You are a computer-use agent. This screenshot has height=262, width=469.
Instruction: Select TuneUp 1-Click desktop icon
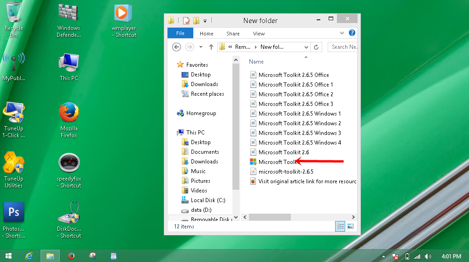[x=13, y=120]
